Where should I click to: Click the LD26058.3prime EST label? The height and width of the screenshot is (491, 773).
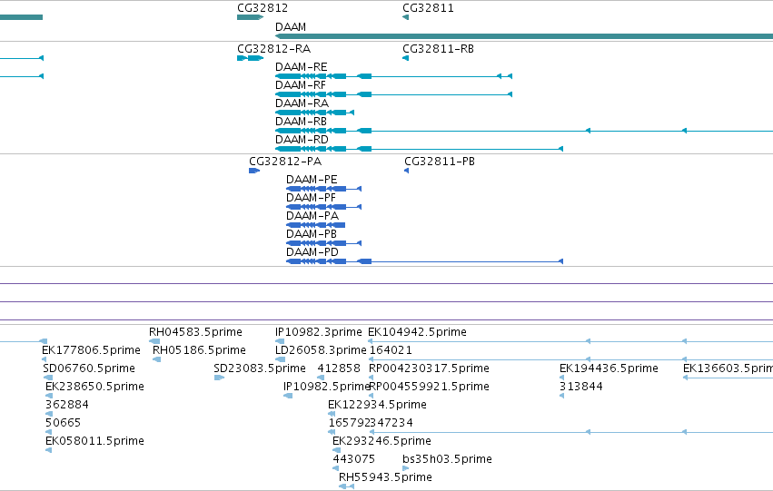pyautogui.click(x=321, y=350)
